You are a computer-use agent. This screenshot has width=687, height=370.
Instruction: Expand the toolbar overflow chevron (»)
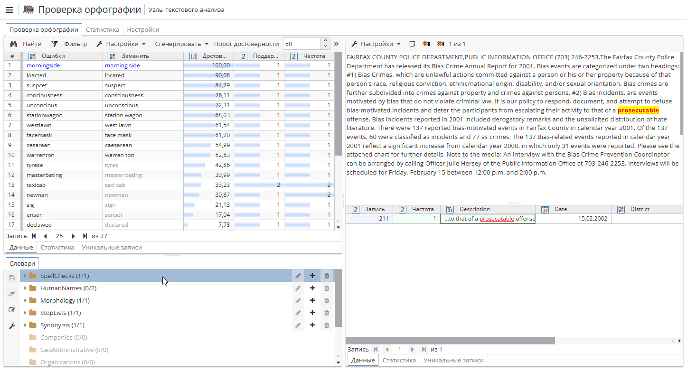point(337,44)
